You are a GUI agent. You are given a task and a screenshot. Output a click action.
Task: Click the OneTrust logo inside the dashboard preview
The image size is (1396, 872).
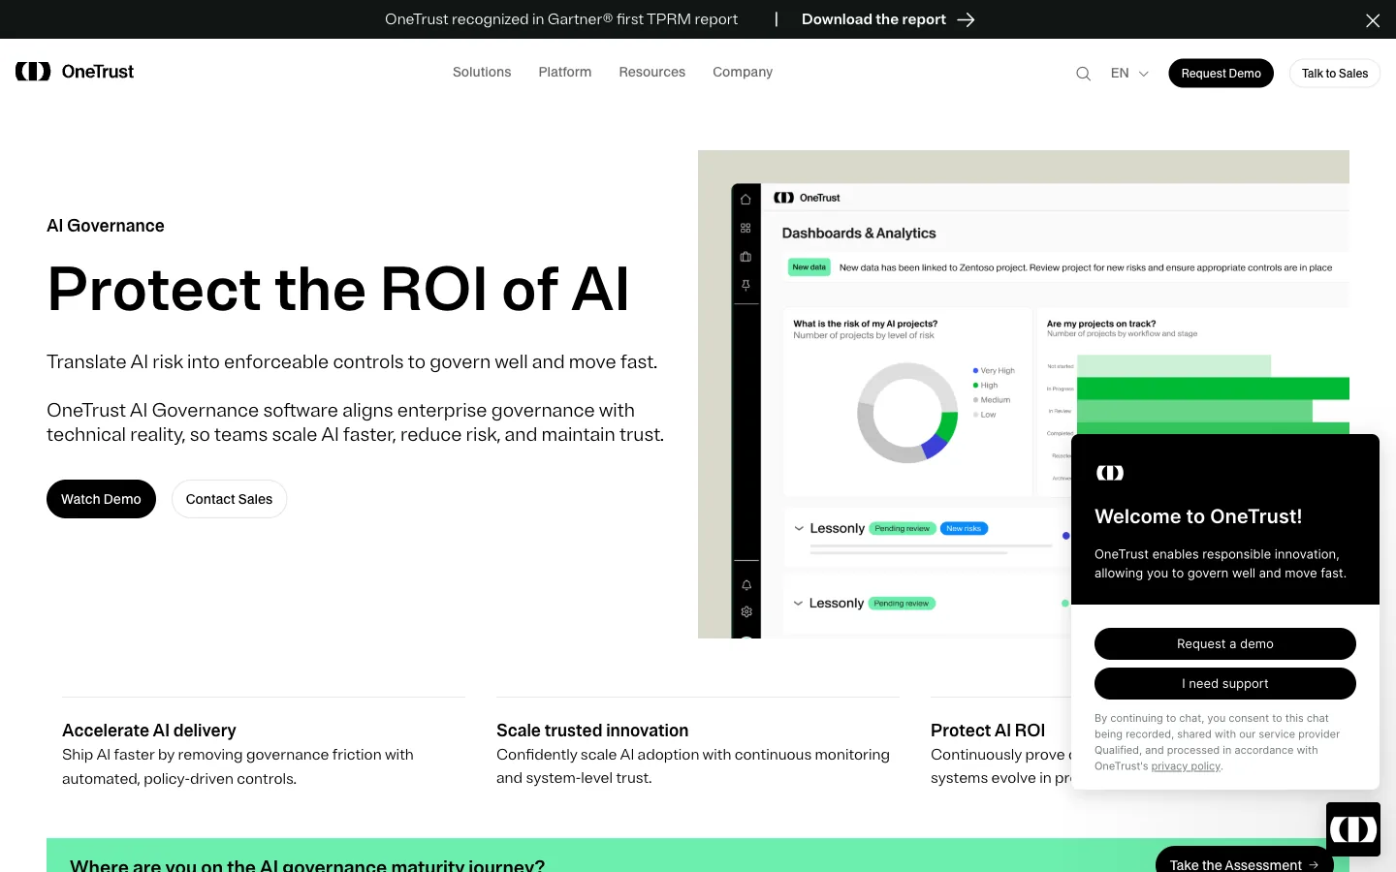click(807, 198)
